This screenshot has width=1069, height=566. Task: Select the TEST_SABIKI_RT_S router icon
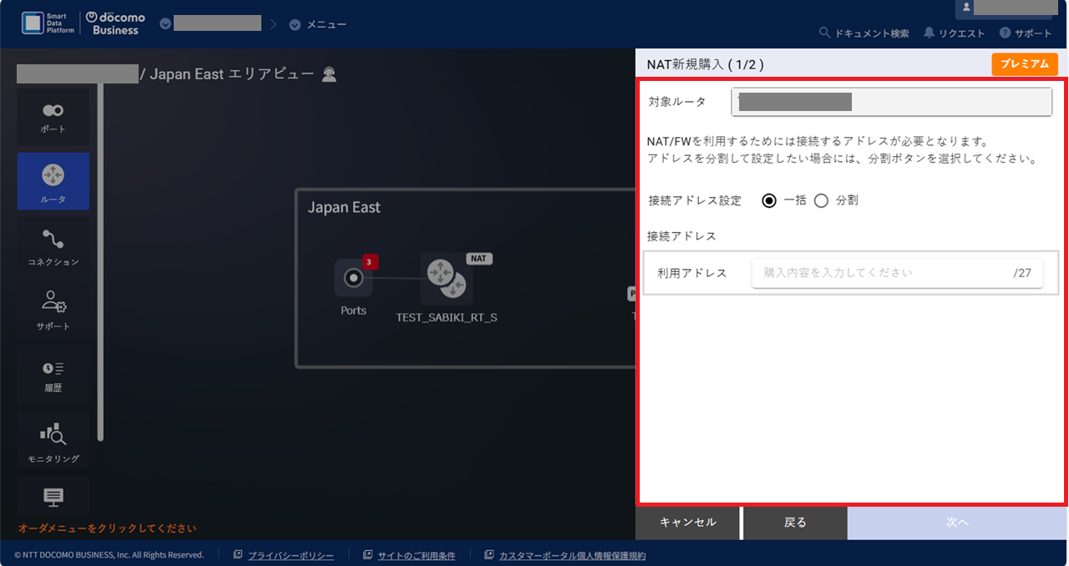pyautogui.click(x=446, y=279)
